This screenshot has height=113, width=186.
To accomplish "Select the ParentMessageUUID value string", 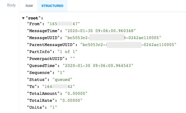I will point(128,45).
